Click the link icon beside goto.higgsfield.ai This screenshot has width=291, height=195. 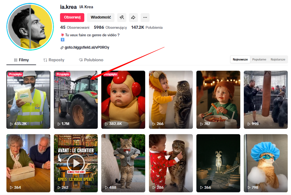[62, 48]
